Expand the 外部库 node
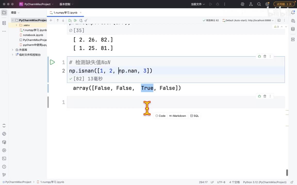The width and height of the screenshot is (297, 185). (12, 50)
